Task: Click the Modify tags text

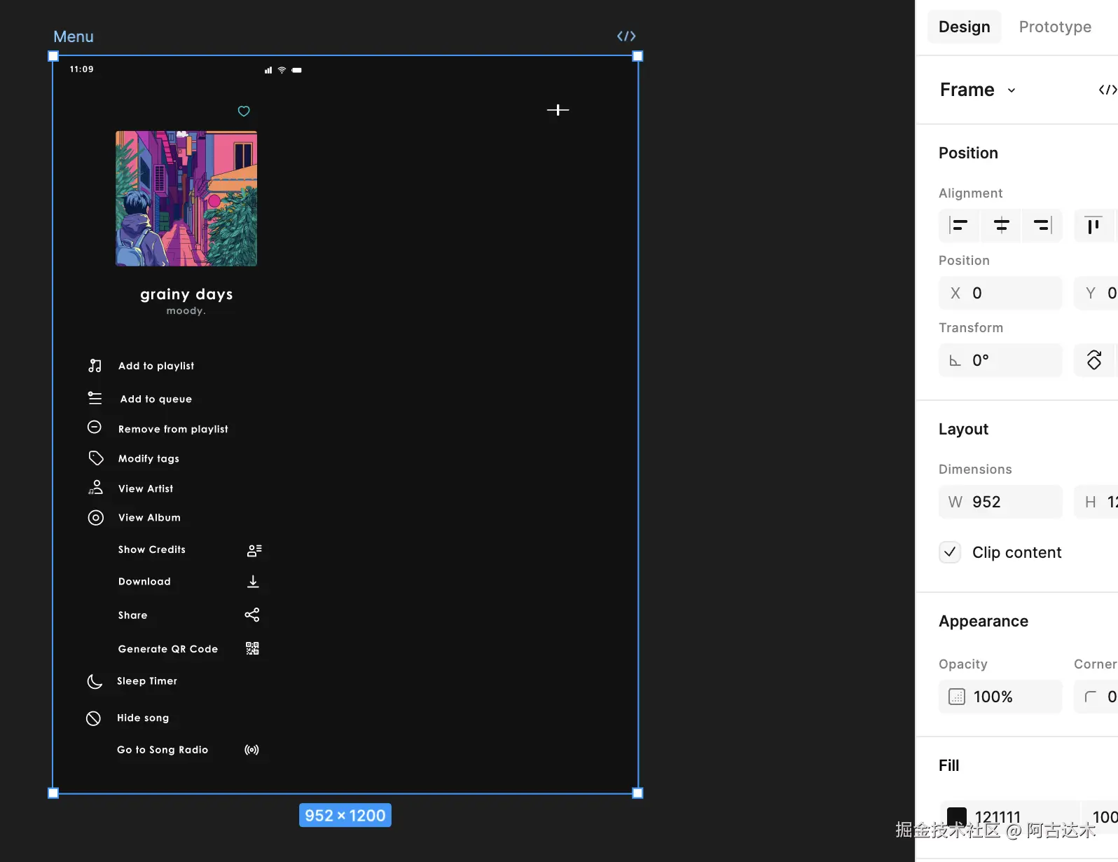Action: coord(149,458)
